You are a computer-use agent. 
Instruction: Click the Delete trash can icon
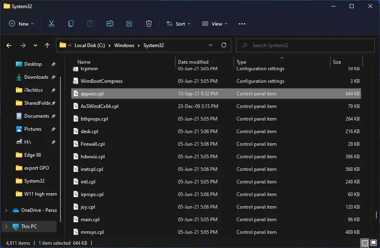[x=149, y=24]
